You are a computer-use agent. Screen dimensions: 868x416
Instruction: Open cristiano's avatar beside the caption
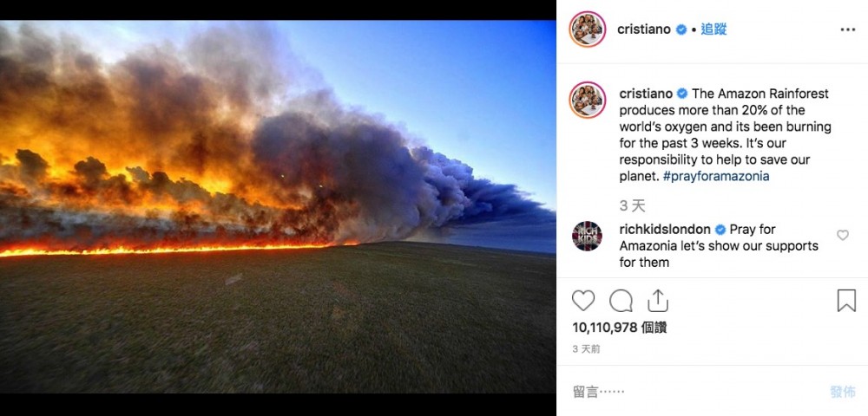pos(588,100)
